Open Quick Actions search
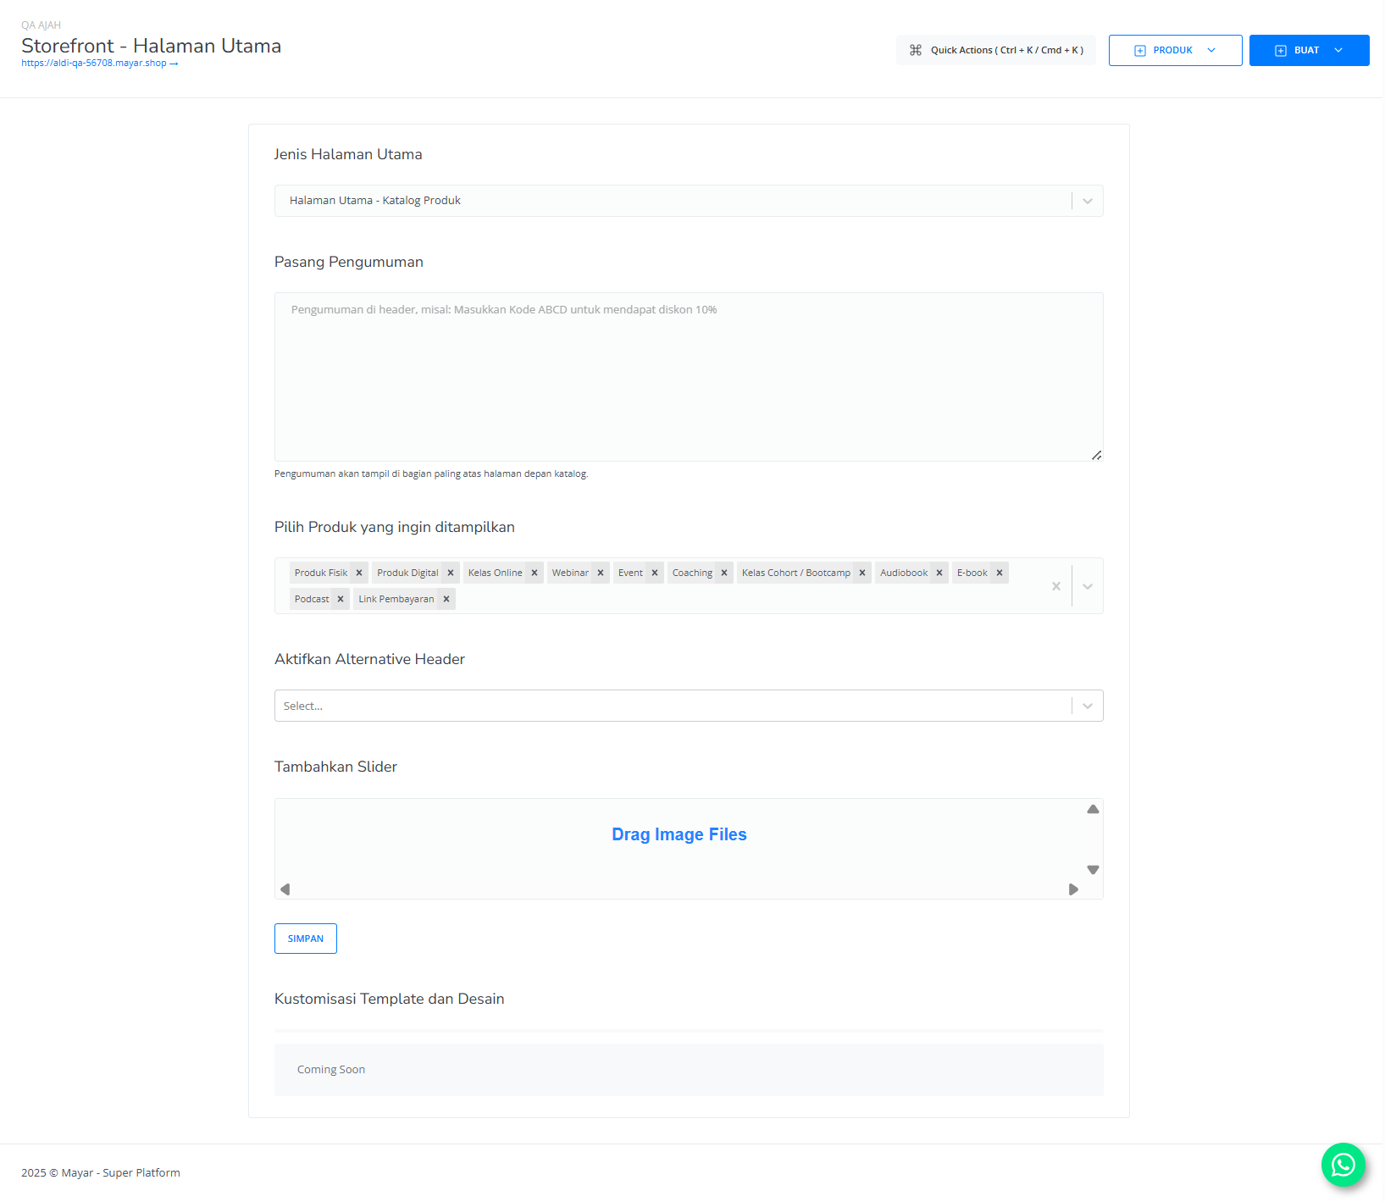The height and width of the screenshot is (1202, 1385). point(996,51)
